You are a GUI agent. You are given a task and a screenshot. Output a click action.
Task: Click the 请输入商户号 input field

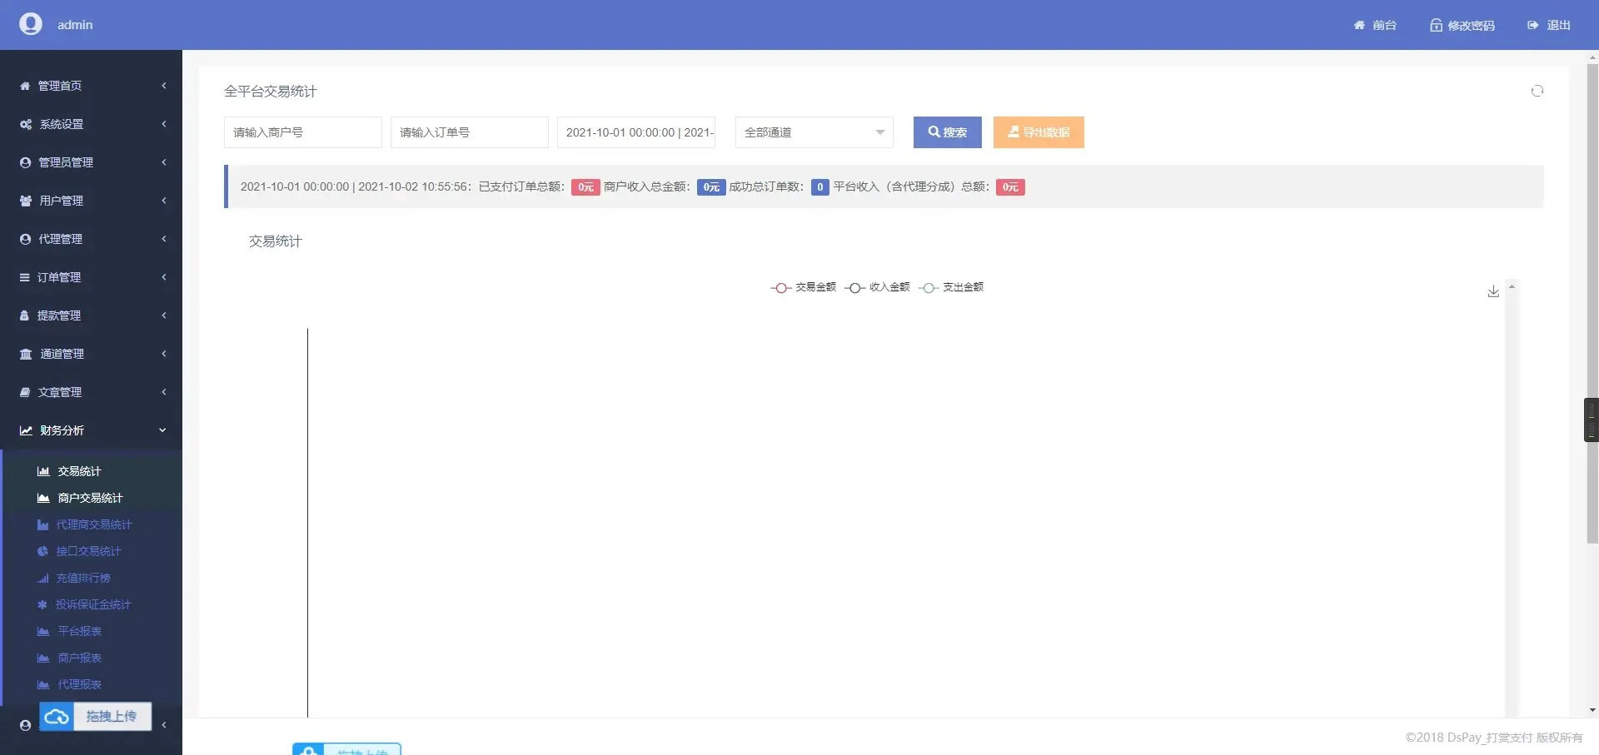[x=302, y=132]
